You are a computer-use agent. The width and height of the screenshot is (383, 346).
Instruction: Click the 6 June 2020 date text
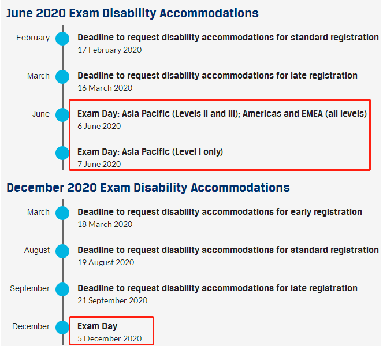[x=99, y=126]
